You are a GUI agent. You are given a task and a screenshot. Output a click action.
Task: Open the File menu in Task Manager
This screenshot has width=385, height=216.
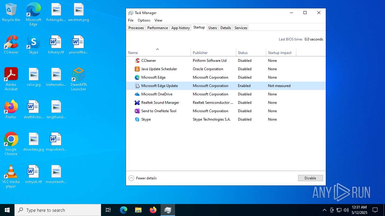[x=131, y=20]
